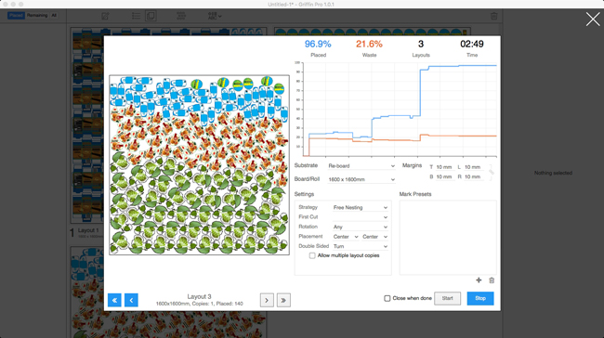Viewport: 604px width, 338px height.
Task: Open the Substrate dropdown
Action: click(x=361, y=166)
